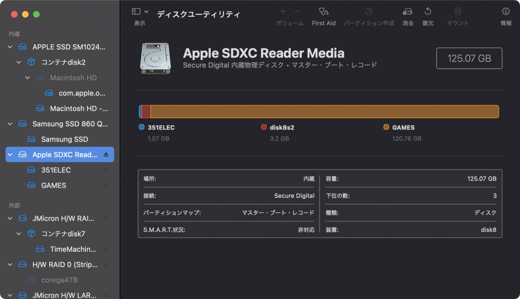Eject the 351ELEC volume
Viewport: 520px width, 299px height.
[x=106, y=170]
